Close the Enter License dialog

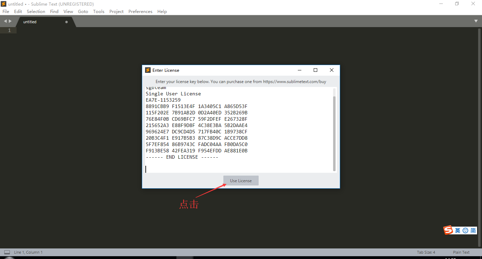tap(332, 70)
